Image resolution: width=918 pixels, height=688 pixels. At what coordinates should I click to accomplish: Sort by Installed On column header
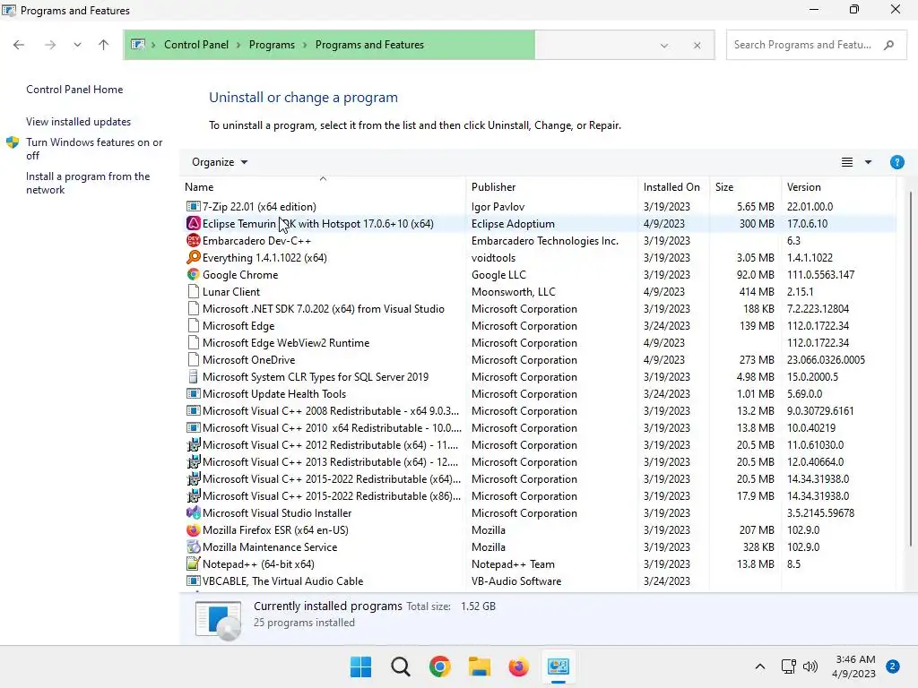point(673,186)
